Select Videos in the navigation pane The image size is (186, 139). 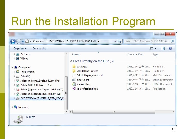tap(24, 58)
